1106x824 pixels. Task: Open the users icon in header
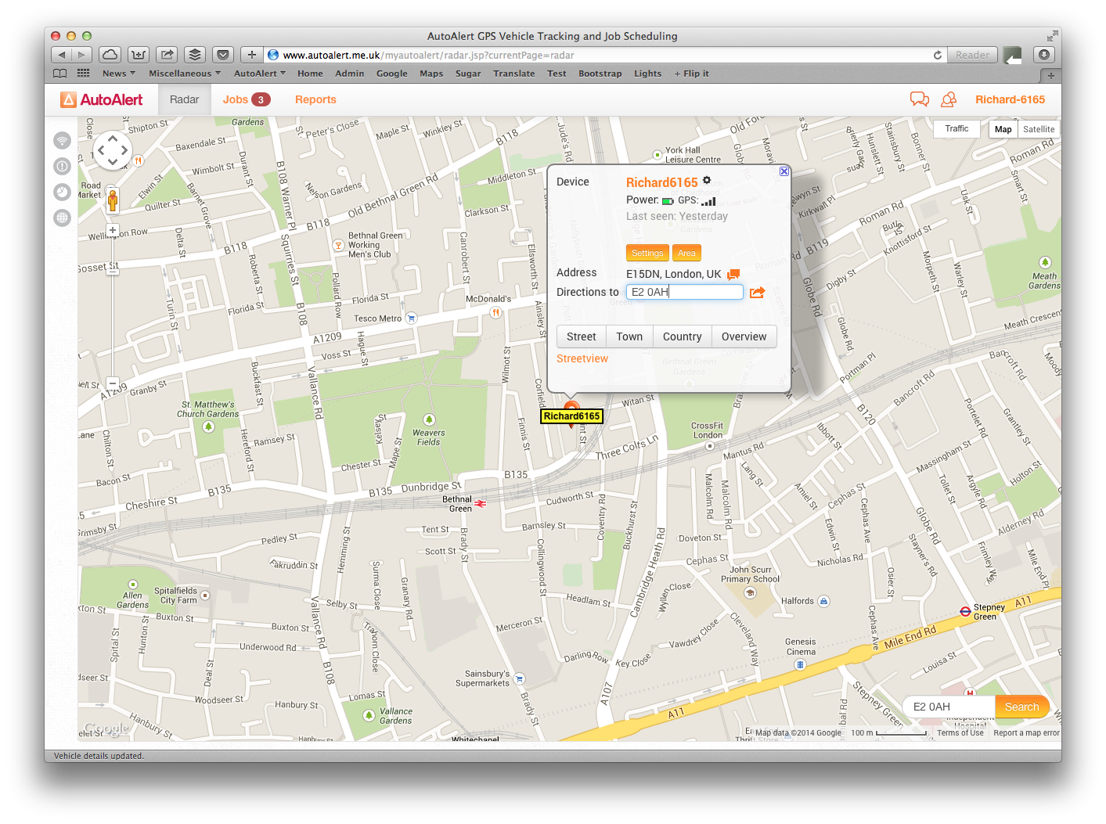click(x=949, y=99)
